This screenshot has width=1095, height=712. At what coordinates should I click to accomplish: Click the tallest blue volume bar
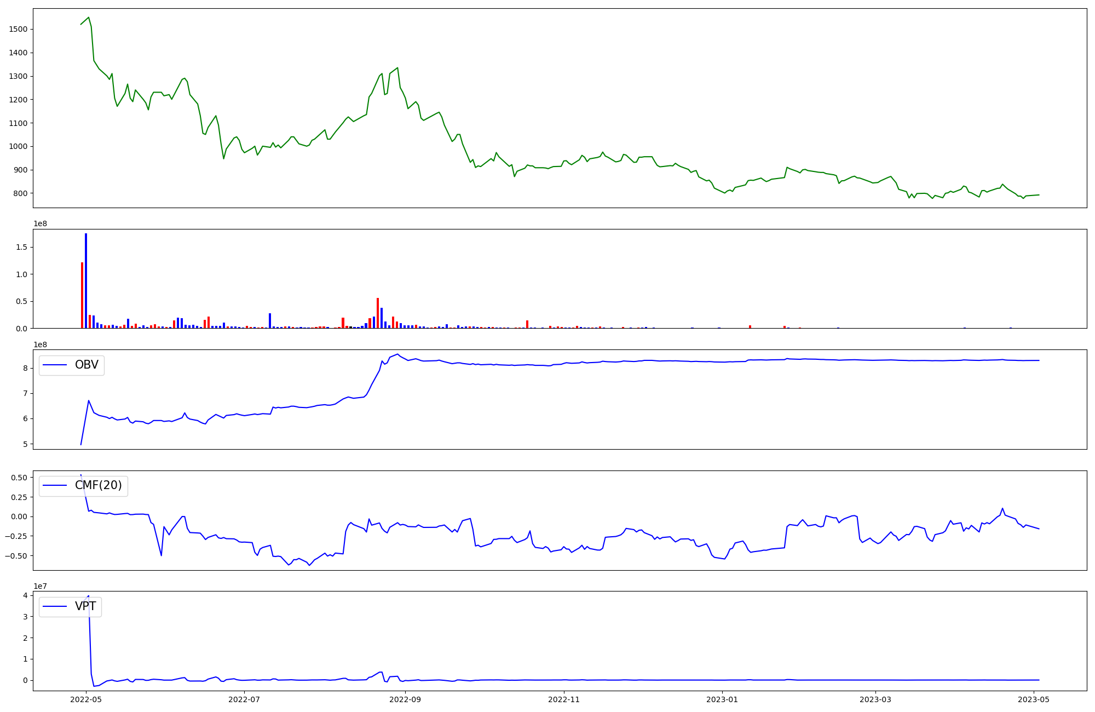[x=86, y=280]
